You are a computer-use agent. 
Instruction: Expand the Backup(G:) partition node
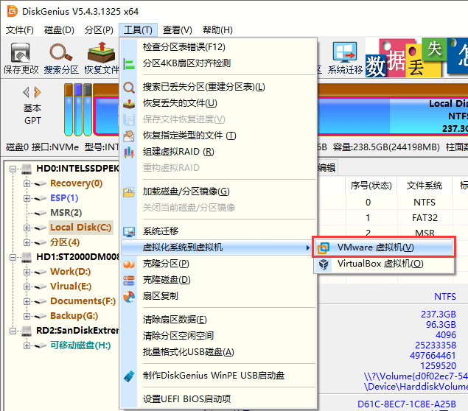click(27, 316)
